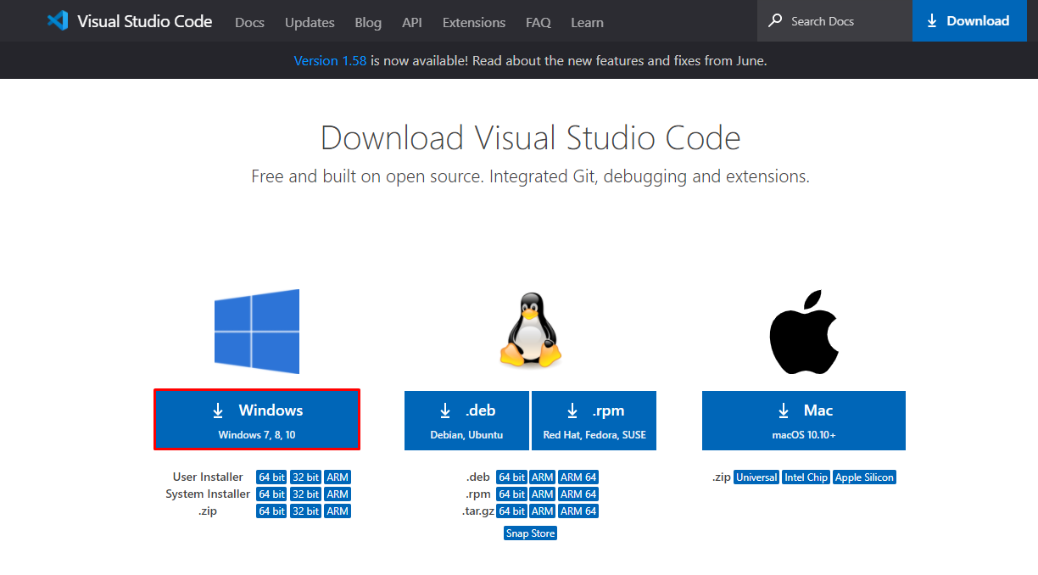Select User Installer ARM
Screen dimensions: 1038x575
point(338,477)
